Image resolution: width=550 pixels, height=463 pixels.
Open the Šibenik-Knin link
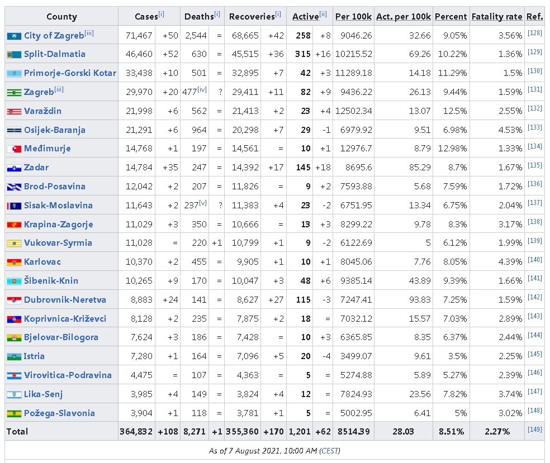click(x=51, y=280)
